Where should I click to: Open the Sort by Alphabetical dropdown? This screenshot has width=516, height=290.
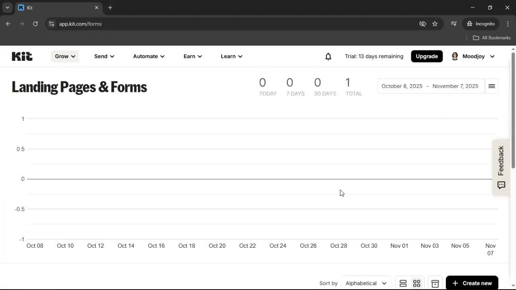pos(365,283)
